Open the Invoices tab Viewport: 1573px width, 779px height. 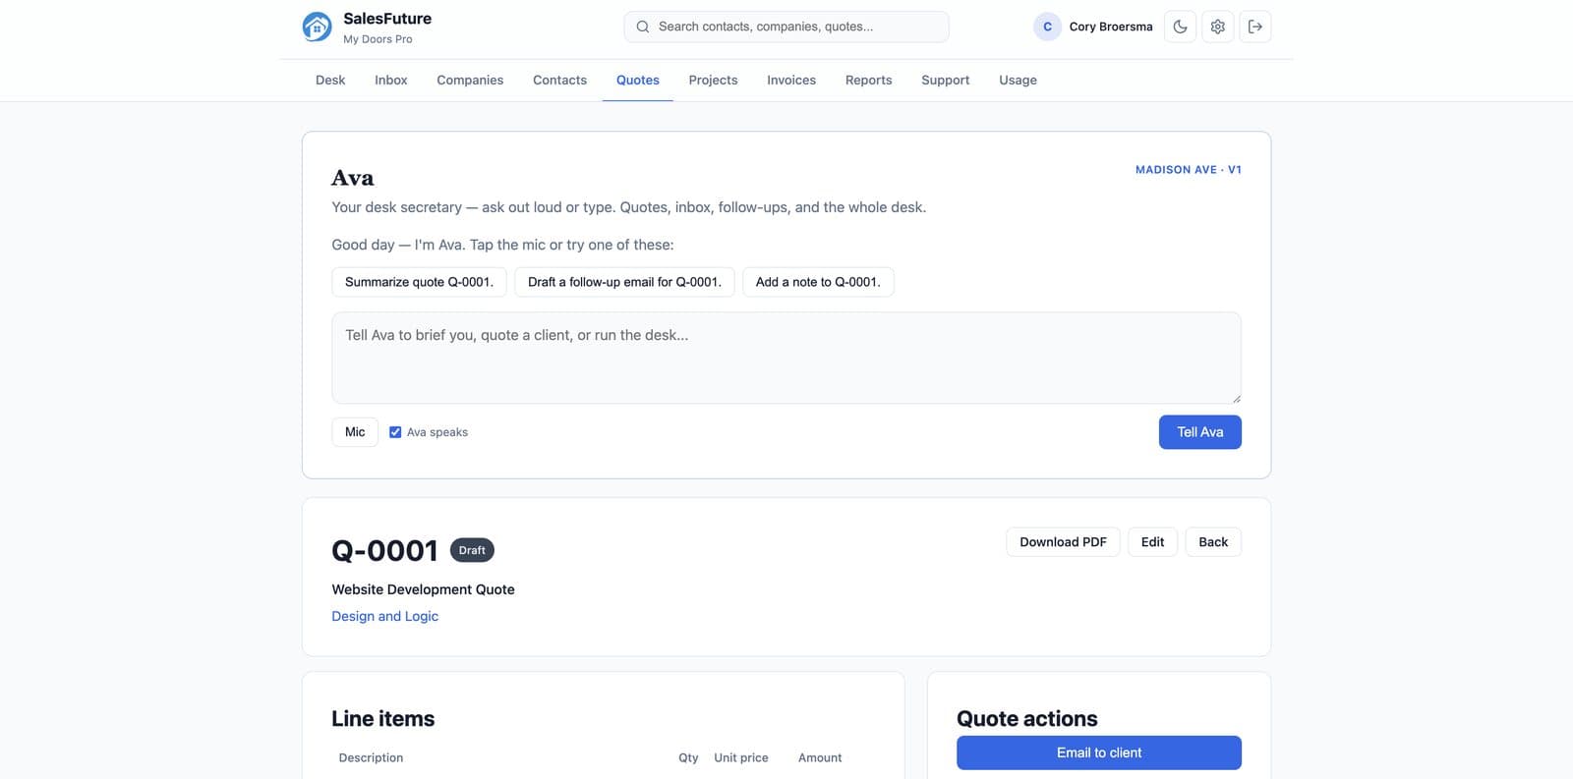coord(791,81)
